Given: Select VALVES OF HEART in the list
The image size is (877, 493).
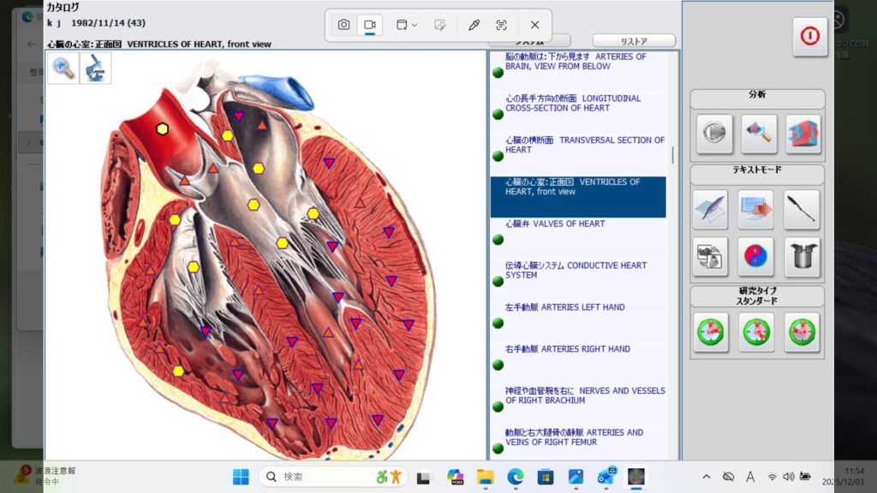Looking at the screenshot, I should [x=555, y=224].
